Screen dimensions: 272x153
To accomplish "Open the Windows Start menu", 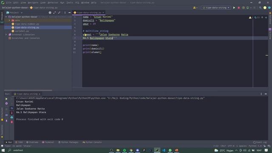I will 3,150.
